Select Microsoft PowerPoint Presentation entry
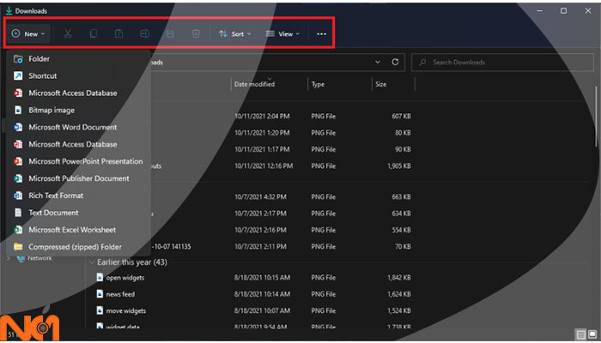 (x=78, y=161)
